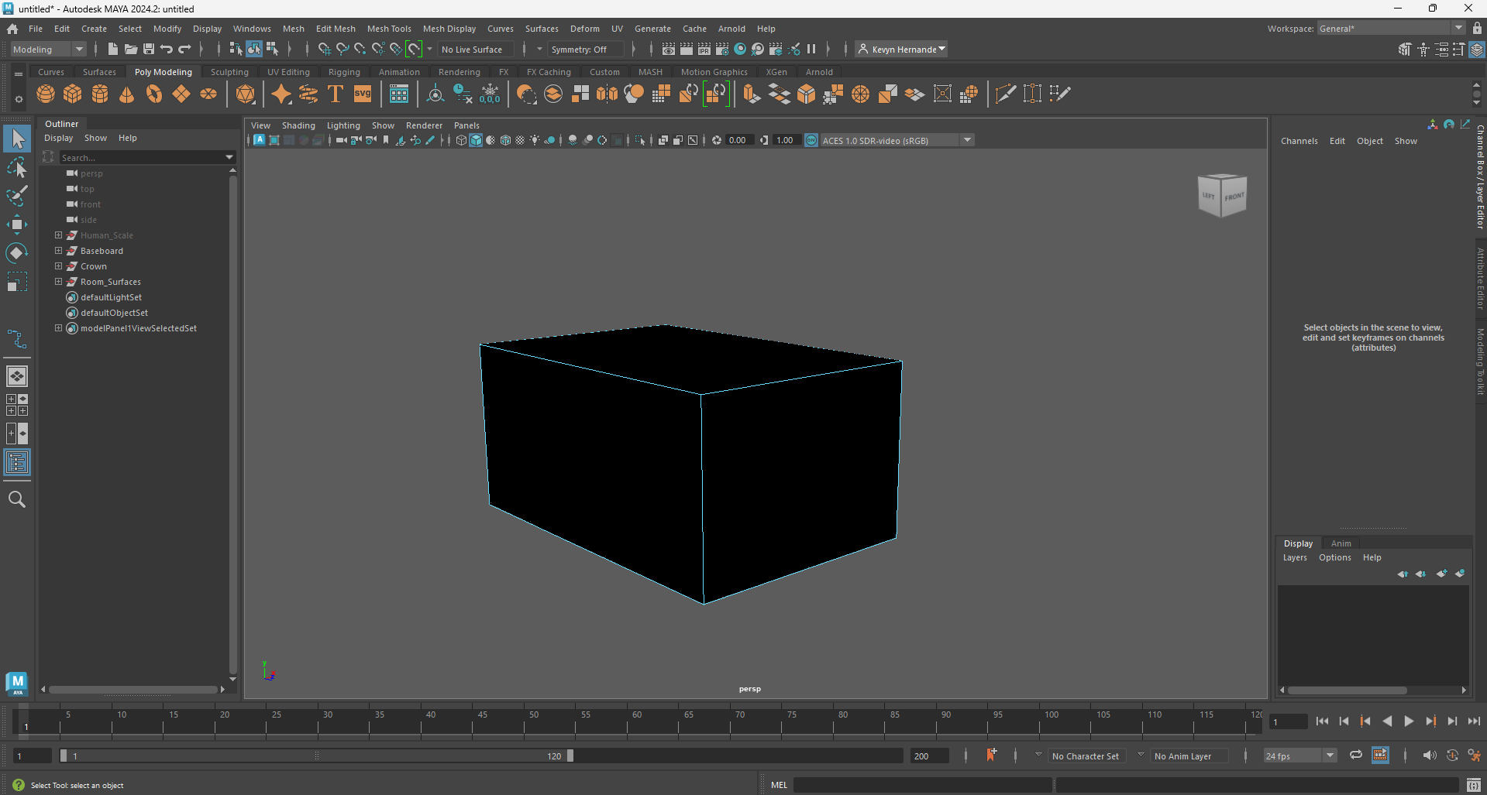Screen dimensions: 1487x795
Task: Toggle the workspace lock icon
Action: (x=1478, y=29)
